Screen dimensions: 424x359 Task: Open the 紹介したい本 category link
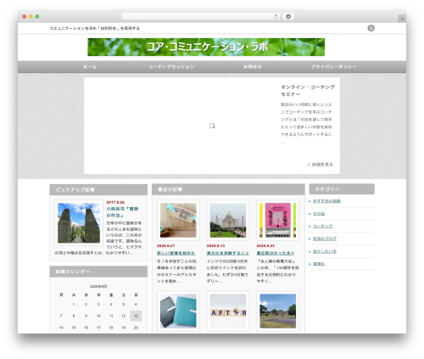pos(325,251)
